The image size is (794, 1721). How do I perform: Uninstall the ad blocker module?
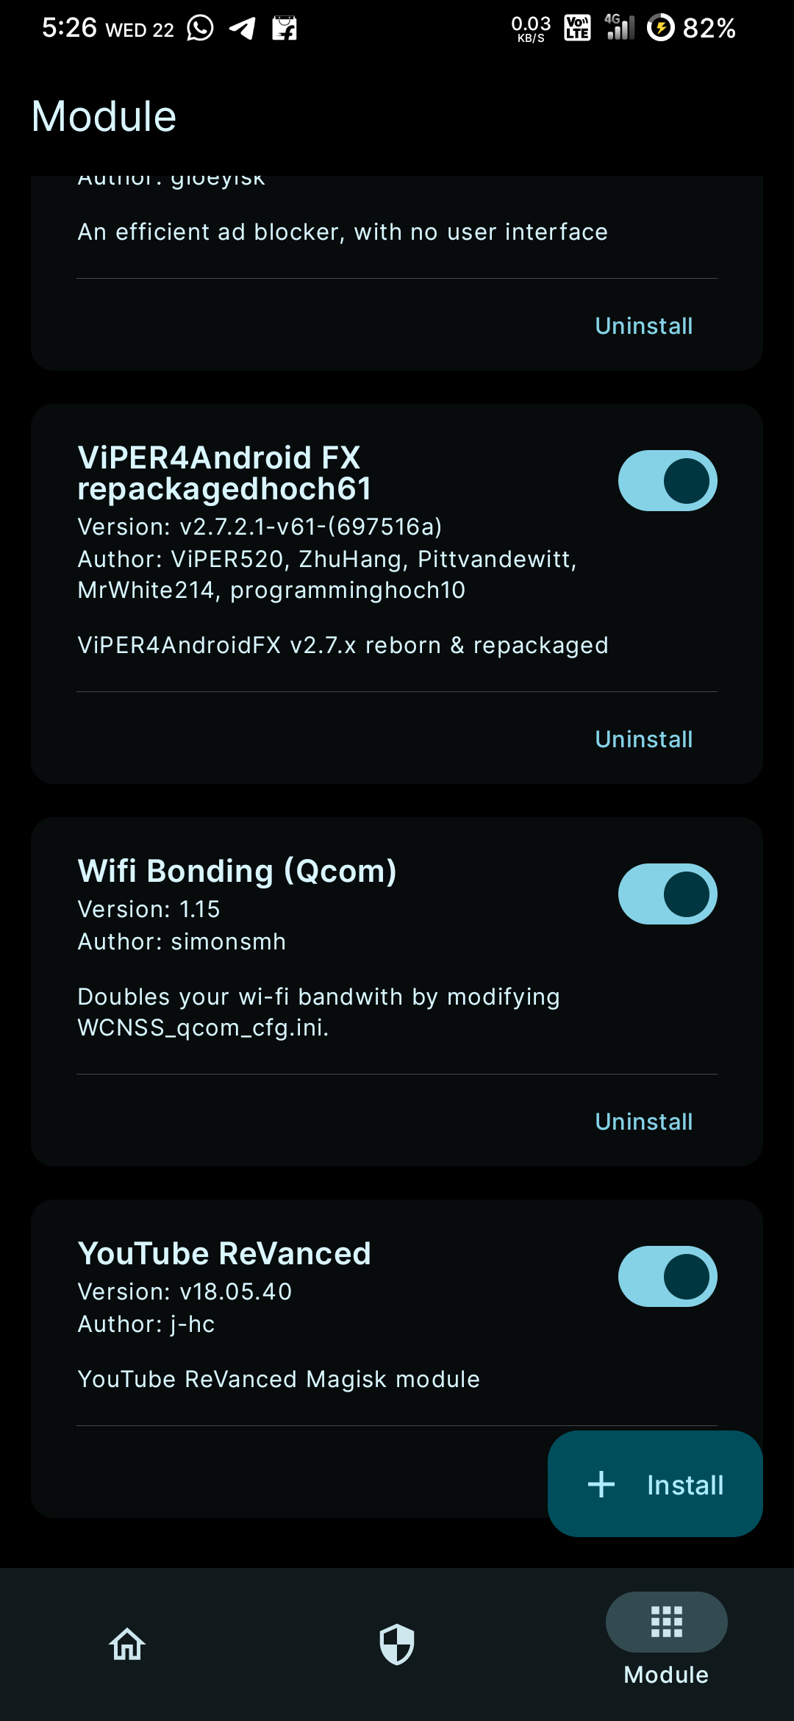643,325
